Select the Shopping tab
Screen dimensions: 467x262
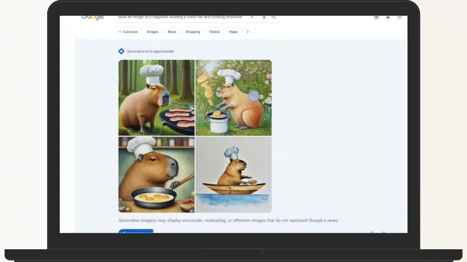point(193,32)
